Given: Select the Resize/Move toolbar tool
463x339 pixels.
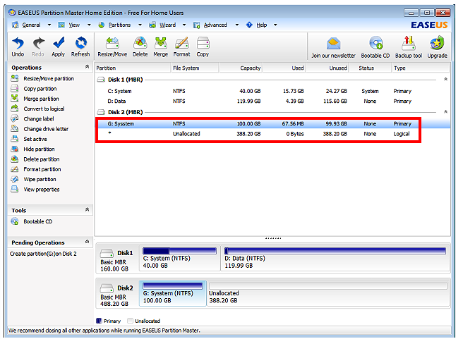Looking at the screenshot, I should [x=112, y=47].
